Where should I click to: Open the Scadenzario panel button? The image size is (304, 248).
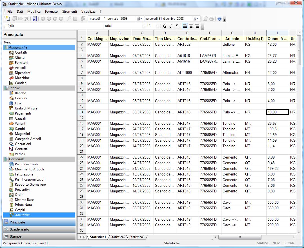click(x=39, y=229)
